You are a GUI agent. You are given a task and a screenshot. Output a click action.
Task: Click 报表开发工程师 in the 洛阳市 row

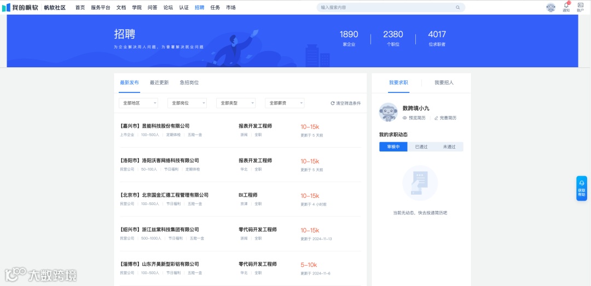coord(255,161)
